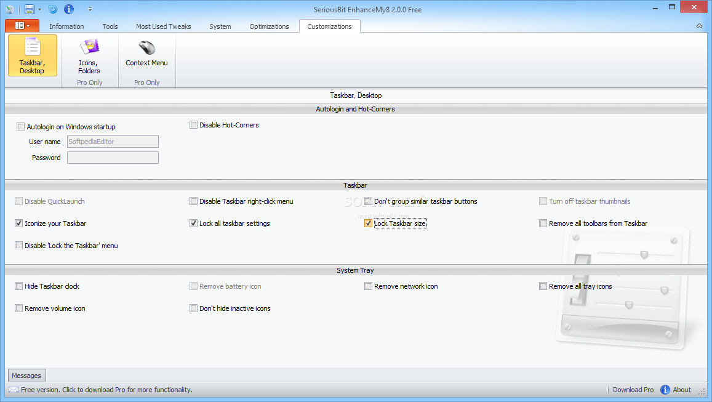712x402 pixels.
Task: Click the User name input field
Action: point(113,142)
